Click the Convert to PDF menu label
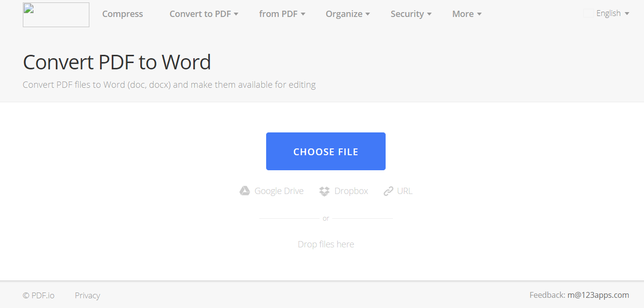644x308 pixels. pyautogui.click(x=200, y=14)
